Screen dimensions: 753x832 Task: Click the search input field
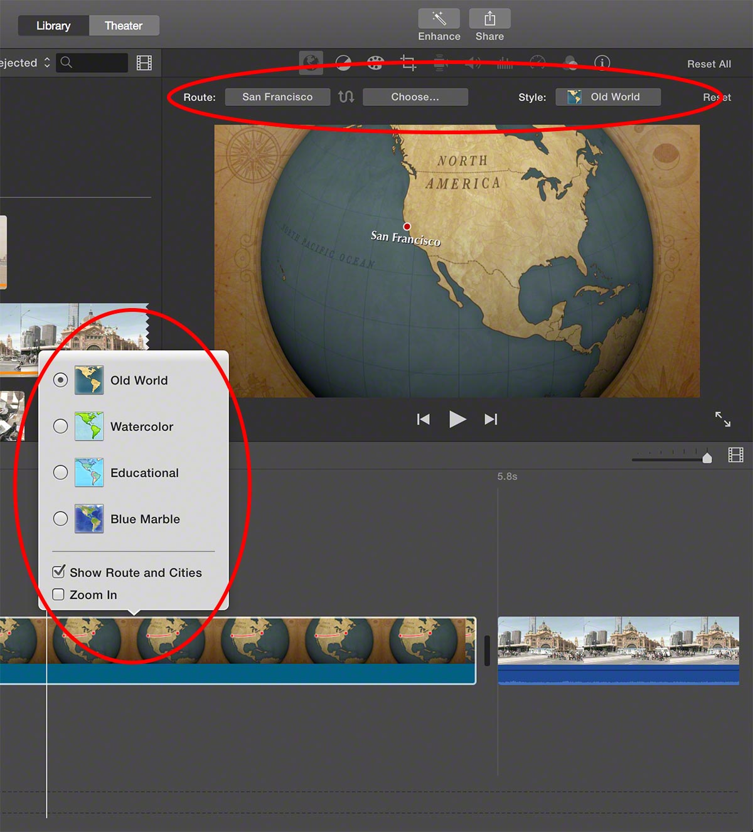tap(92, 63)
